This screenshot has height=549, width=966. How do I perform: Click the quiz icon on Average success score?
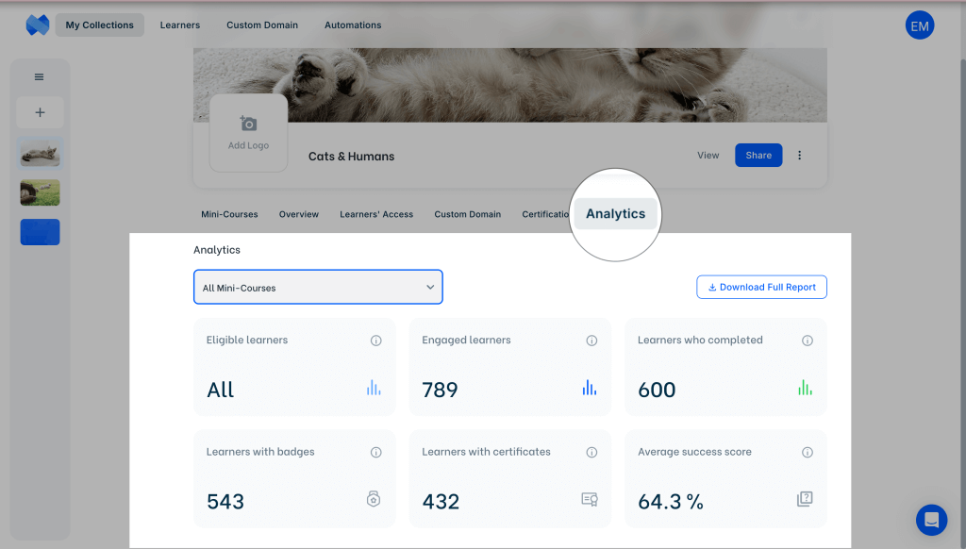point(805,499)
